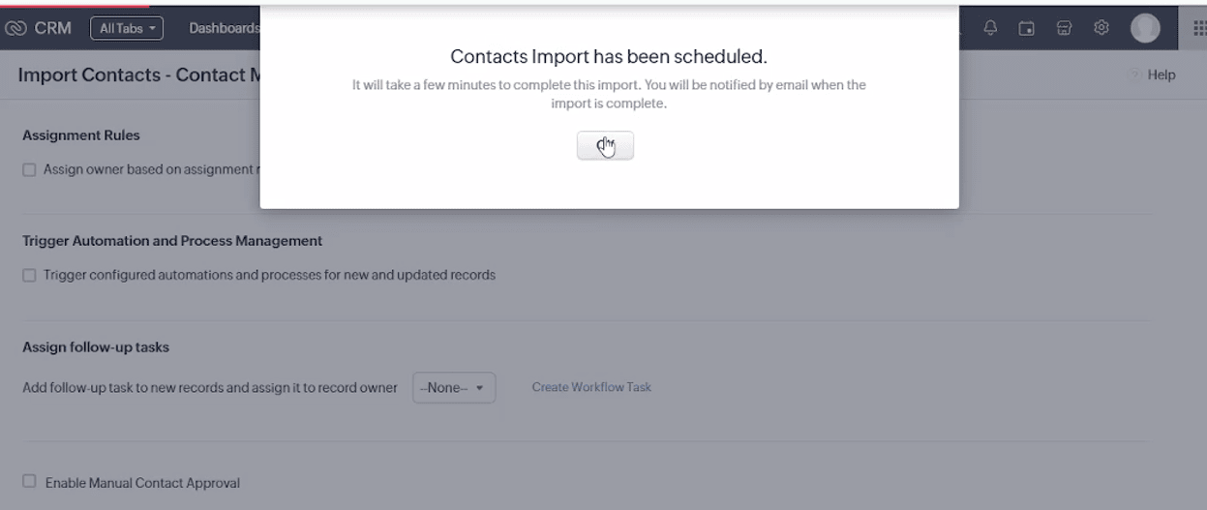Click the Help question mark icon
Screen dimensions: 1207x510
tap(1134, 75)
